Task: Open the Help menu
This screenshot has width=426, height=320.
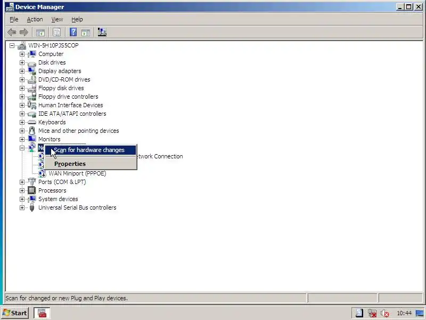Action: [77, 19]
